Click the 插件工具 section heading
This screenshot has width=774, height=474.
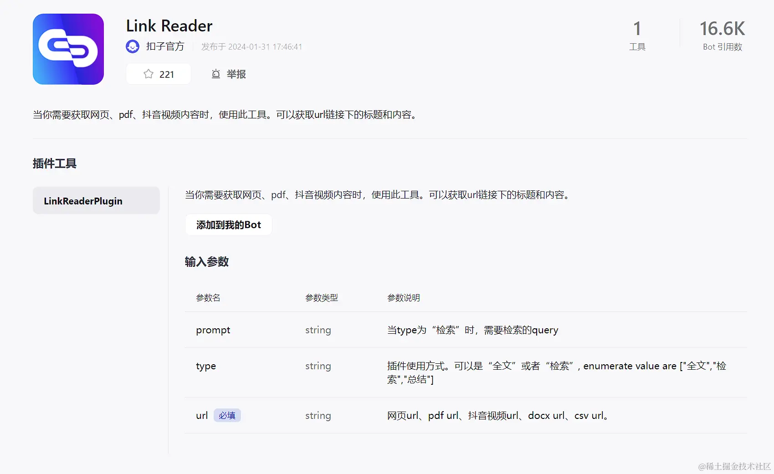point(55,163)
